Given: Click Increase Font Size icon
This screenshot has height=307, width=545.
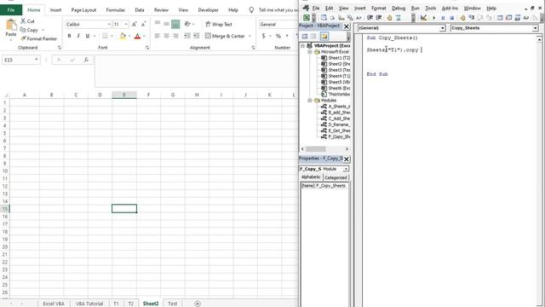Looking at the screenshot, I should point(135,24).
